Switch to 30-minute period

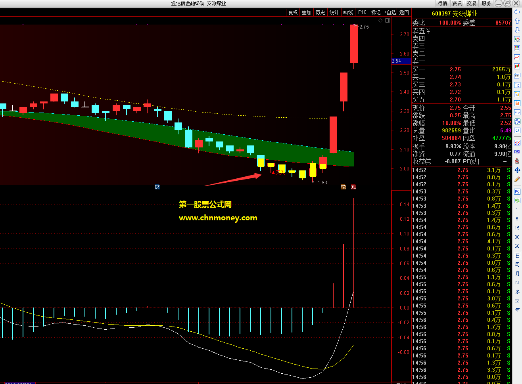coord(517,237)
